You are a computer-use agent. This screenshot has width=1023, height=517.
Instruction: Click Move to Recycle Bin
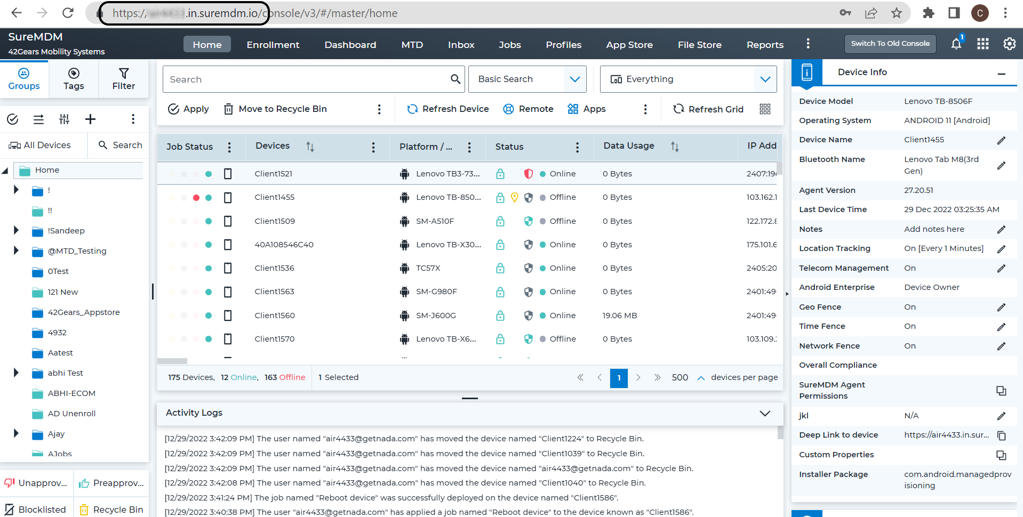click(x=275, y=109)
